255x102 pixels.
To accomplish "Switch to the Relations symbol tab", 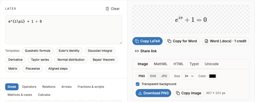I will point(49,87).
